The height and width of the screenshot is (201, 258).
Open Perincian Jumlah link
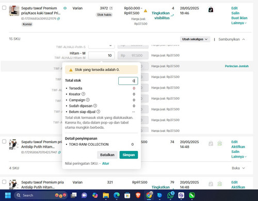point(237,66)
